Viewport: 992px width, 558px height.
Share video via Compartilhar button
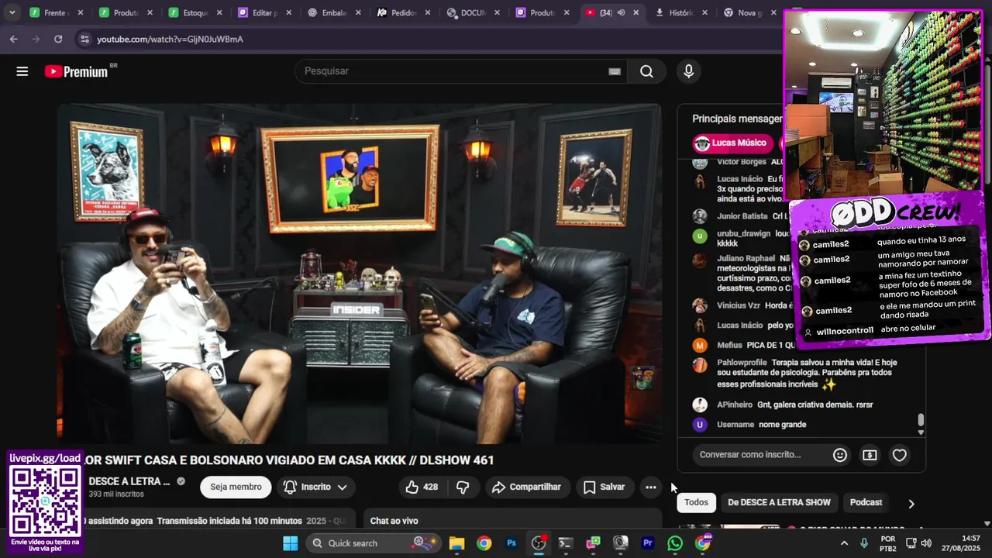tap(526, 487)
